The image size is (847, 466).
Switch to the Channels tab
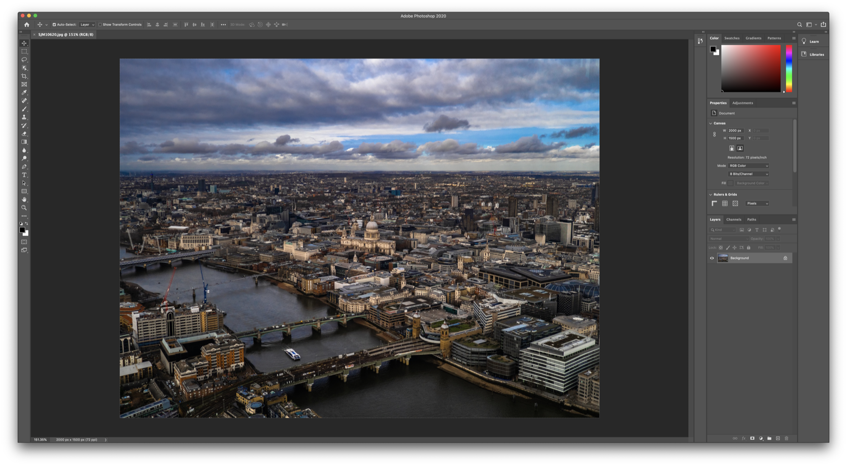click(734, 219)
